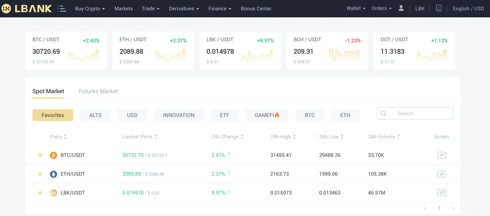Select the USD filter

coord(132,115)
